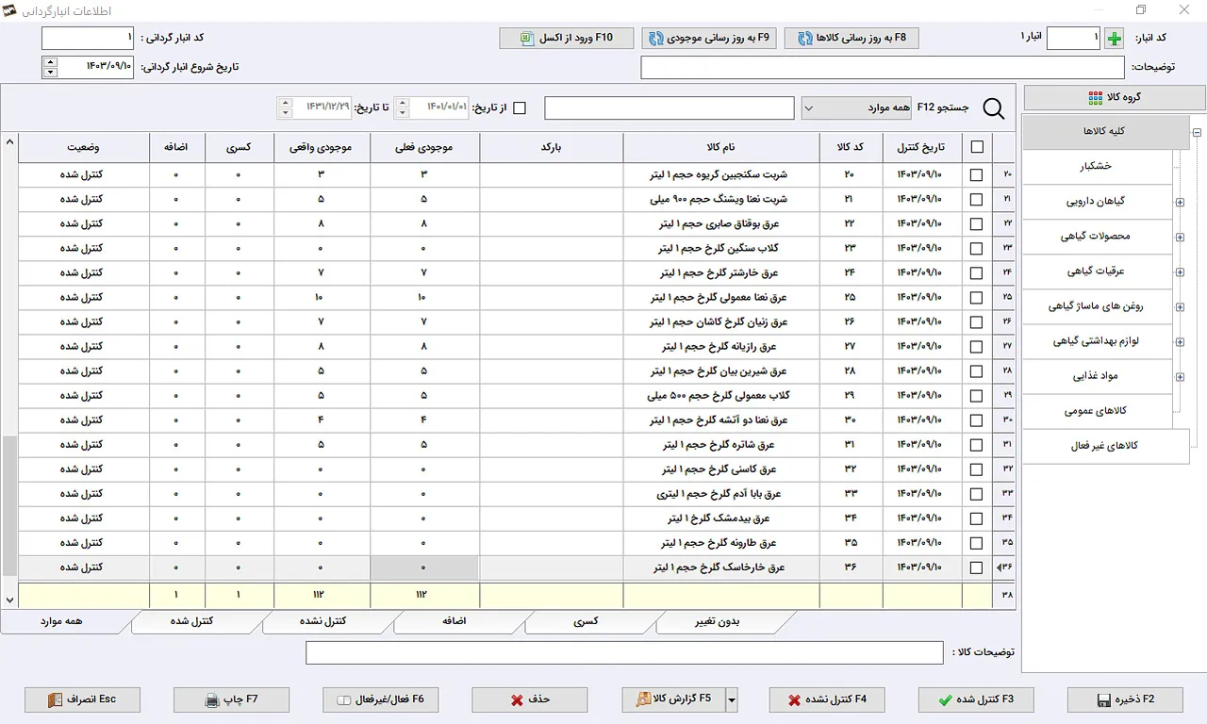Check the row checkbox for item code 36
Image resolution: width=1207 pixels, height=724 pixels.
[x=976, y=568]
